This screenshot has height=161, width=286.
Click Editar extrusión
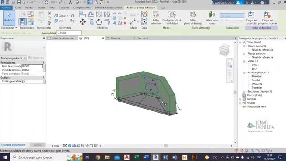tap(156, 18)
